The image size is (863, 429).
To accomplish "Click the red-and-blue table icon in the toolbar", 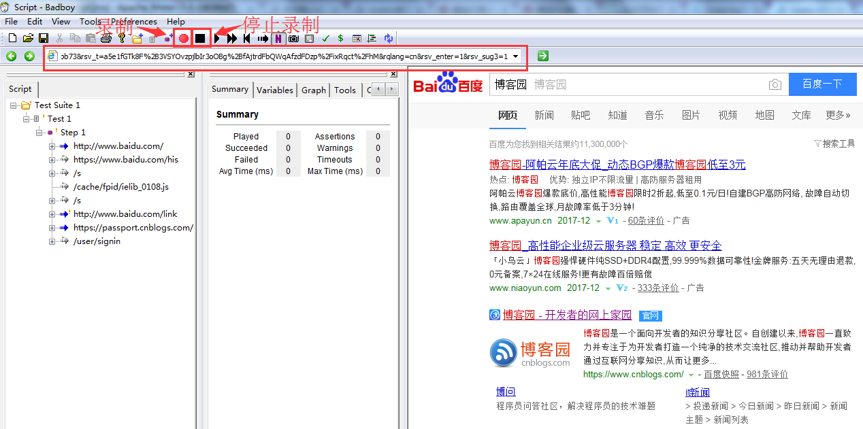I will pos(357,38).
